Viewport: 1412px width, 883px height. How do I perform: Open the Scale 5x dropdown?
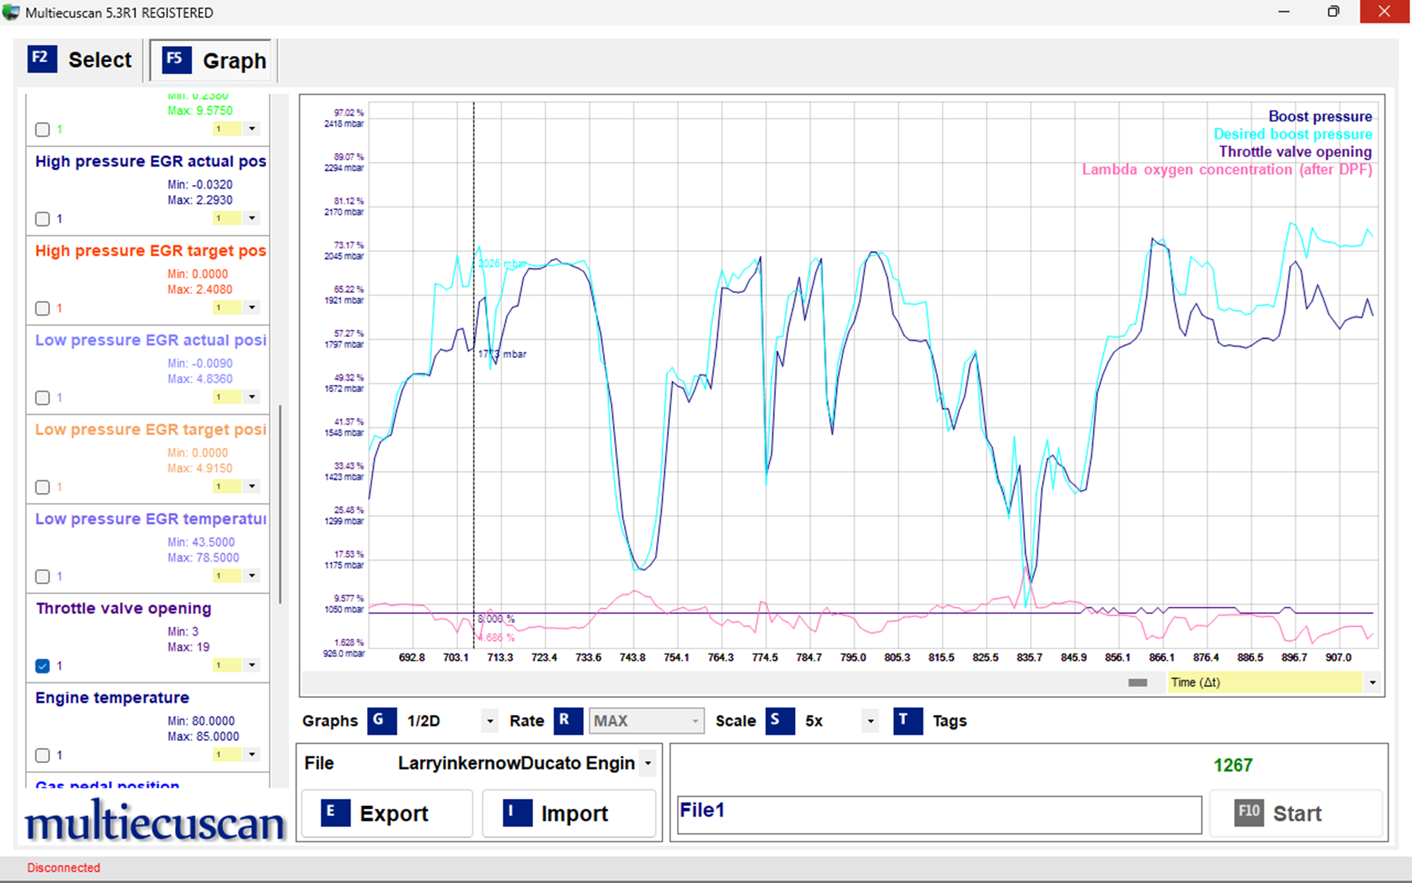pyautogui.click(x=870, y=721)
